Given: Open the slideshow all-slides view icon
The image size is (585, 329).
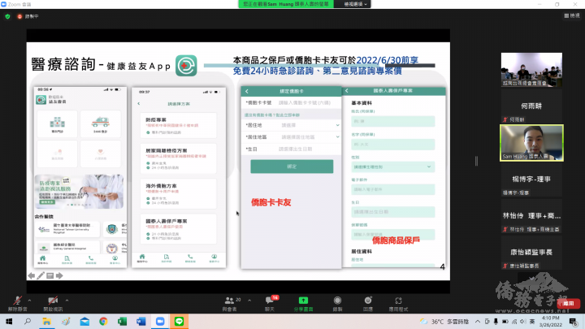Looking at the screenshot, I should [x=50, y=275].
